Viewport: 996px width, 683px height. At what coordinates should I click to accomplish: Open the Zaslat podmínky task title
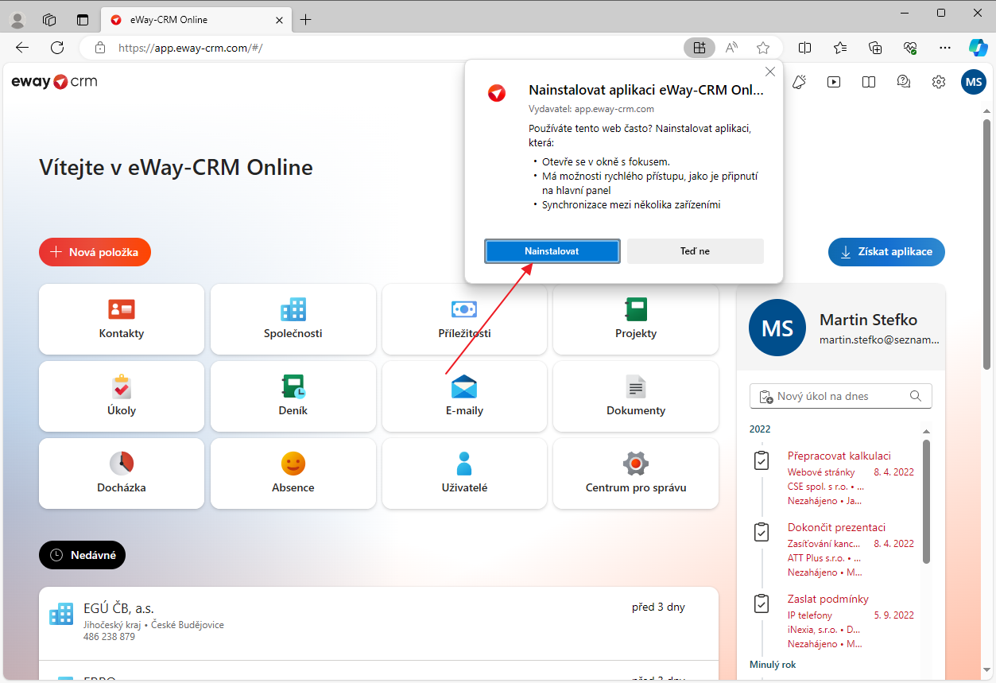click(827, 599)
